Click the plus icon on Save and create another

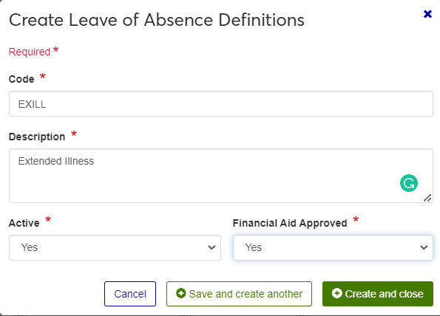click(180, 293)
